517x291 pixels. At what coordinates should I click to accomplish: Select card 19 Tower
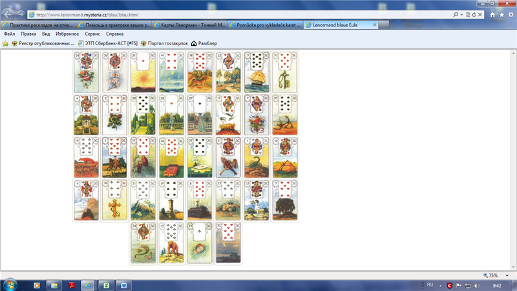[x=171, y=200]
